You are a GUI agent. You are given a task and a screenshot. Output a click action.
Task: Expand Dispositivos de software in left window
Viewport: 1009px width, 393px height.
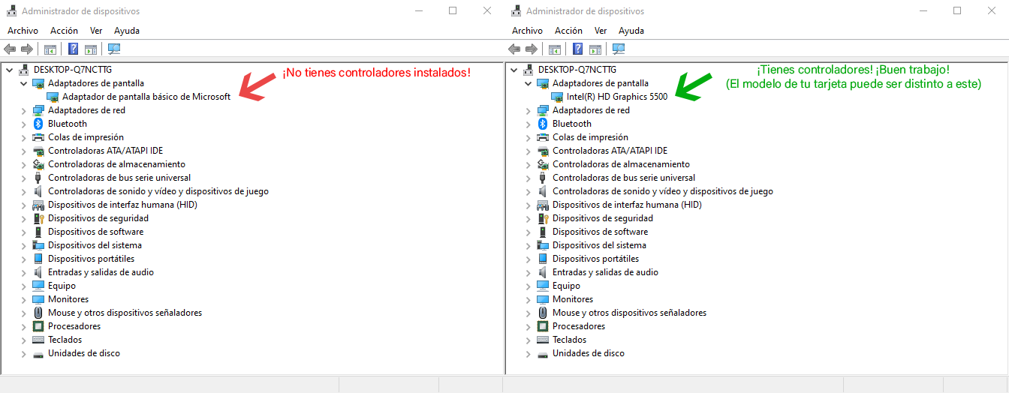[24, 232]
